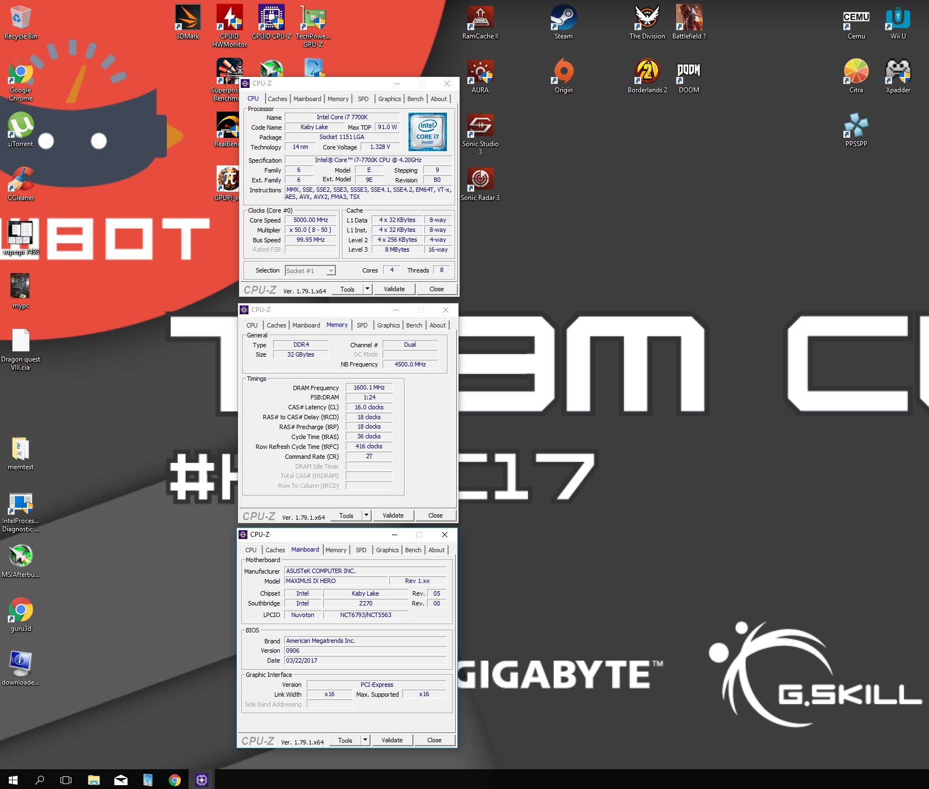
Task: Launch the Xpadder shortcut
Action: (x=898, y=76)
